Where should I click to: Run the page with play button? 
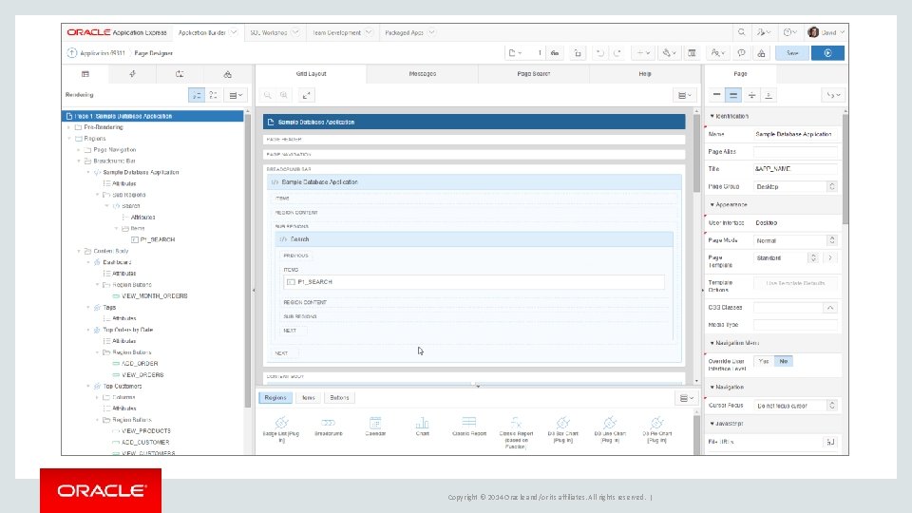click(x=827, y=53)
